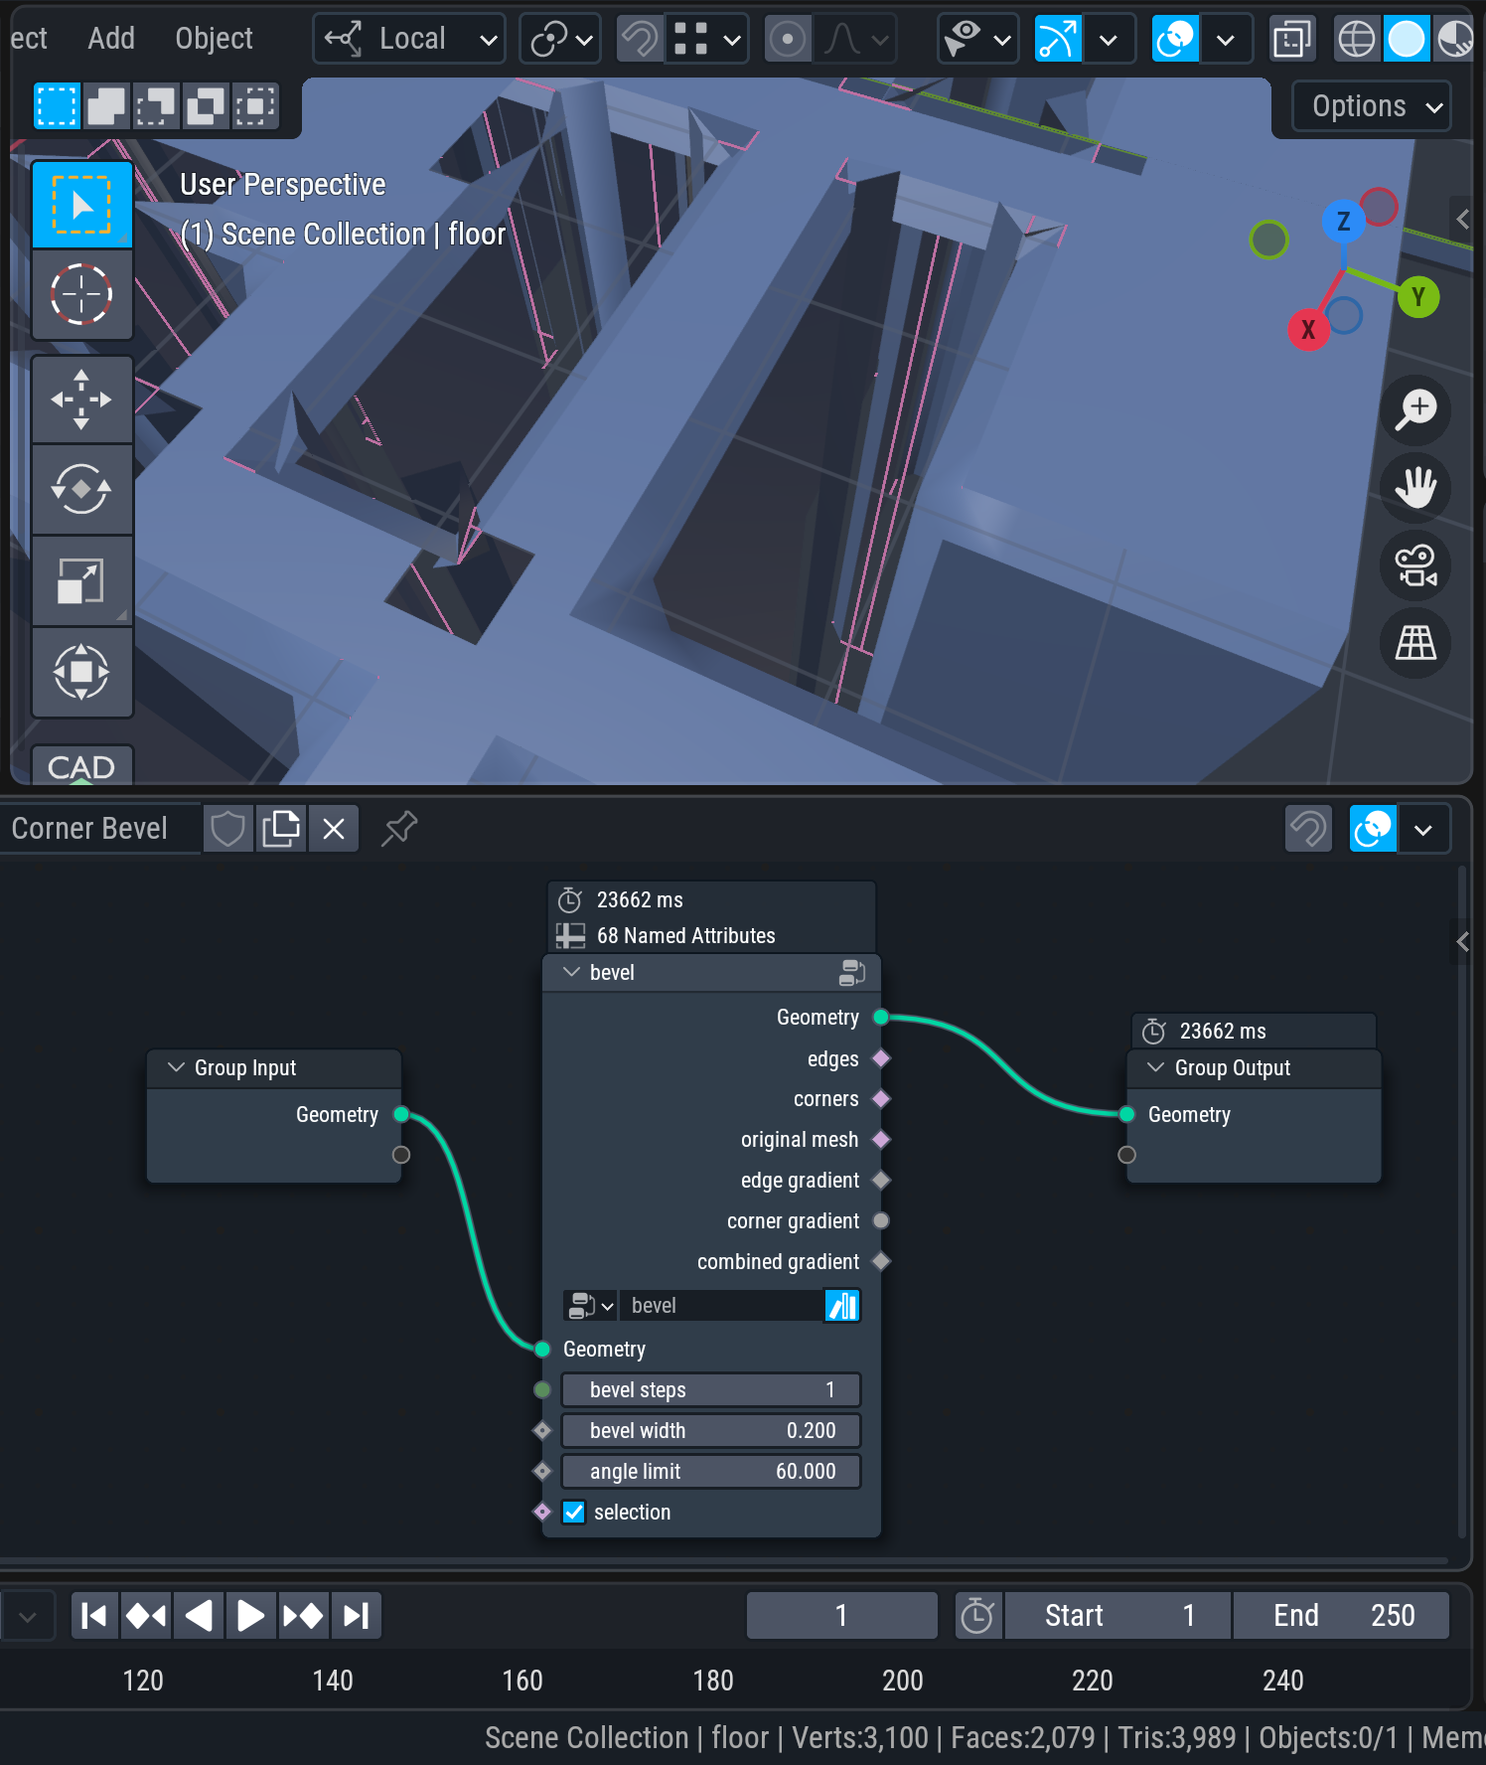This screenshot has width=1486, height=1765.
Task: Enable the bevel node selection checkbox
Action: click(x=574, y=1512)
